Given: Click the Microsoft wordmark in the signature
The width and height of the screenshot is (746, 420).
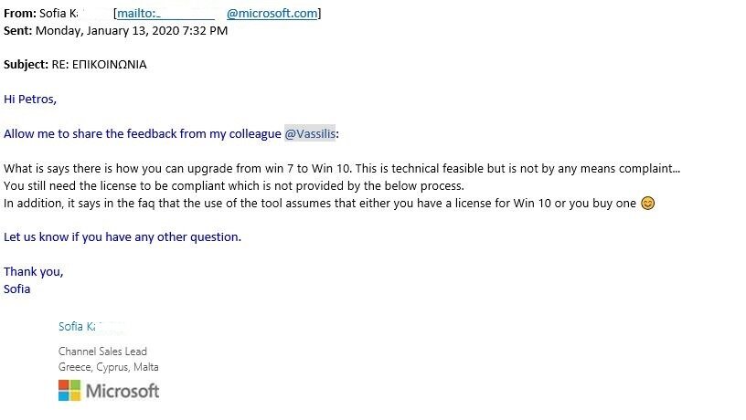Looking at the screenshot, I should (x=123, y=391).
